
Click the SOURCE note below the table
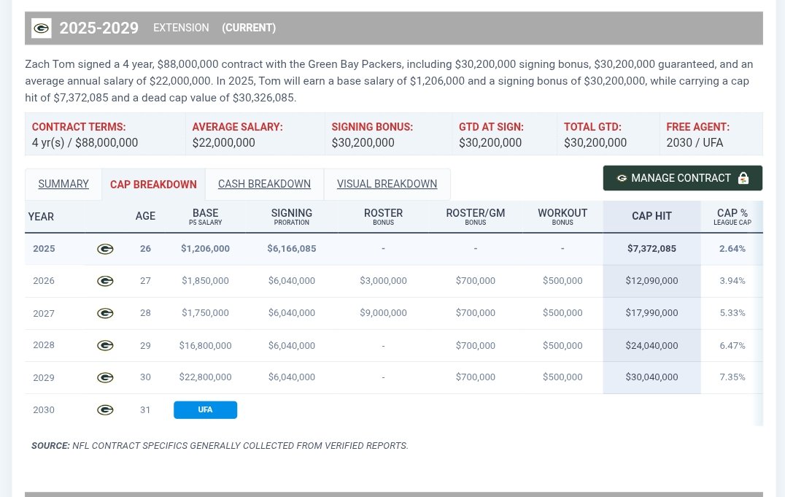pyautogui.click(x=220, y=445)
